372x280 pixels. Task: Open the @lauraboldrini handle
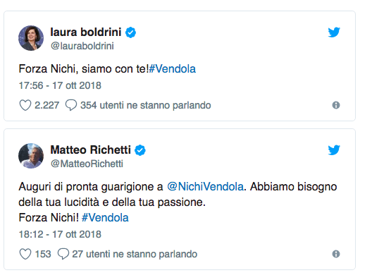pyautogui.click(x=82, y=46)
